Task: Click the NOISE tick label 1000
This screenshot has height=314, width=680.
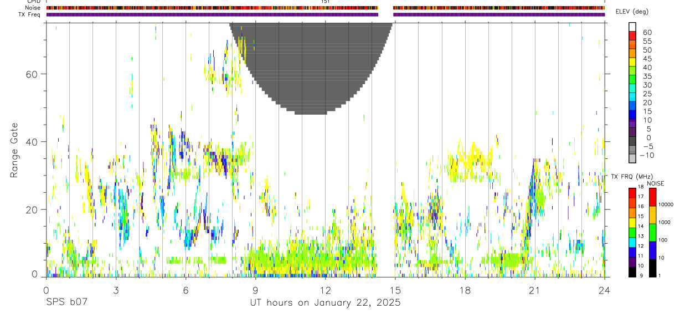Action: point(664,222)
